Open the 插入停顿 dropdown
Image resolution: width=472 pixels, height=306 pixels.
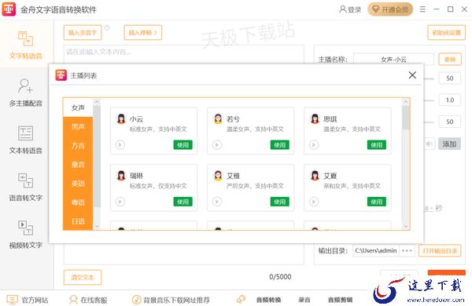(143, 32)
